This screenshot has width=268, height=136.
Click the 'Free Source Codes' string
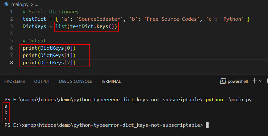click(x=172, y=19)
